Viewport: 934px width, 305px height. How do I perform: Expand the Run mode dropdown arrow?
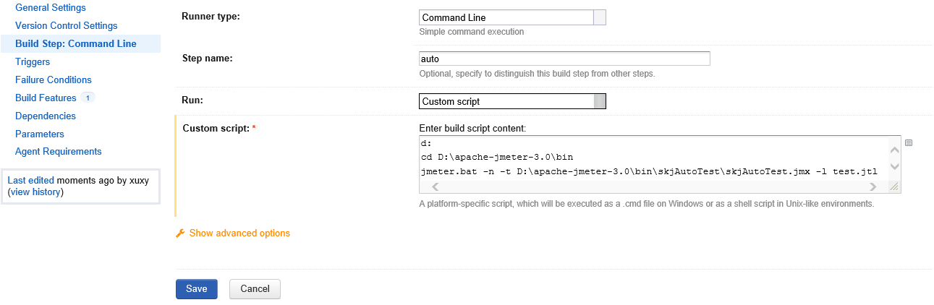click(x=599, y=102)
